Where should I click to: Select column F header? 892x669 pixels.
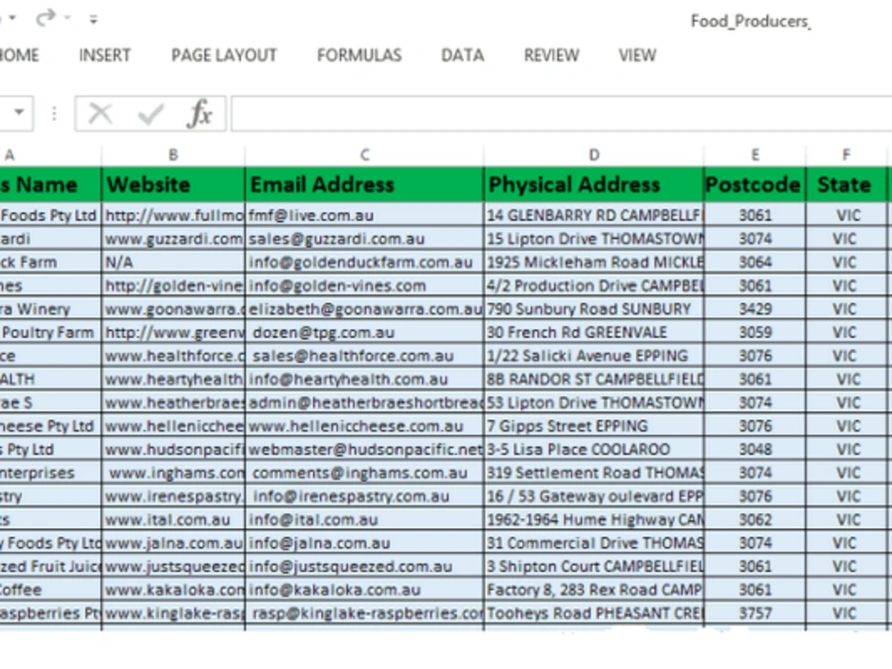[847, 154]
